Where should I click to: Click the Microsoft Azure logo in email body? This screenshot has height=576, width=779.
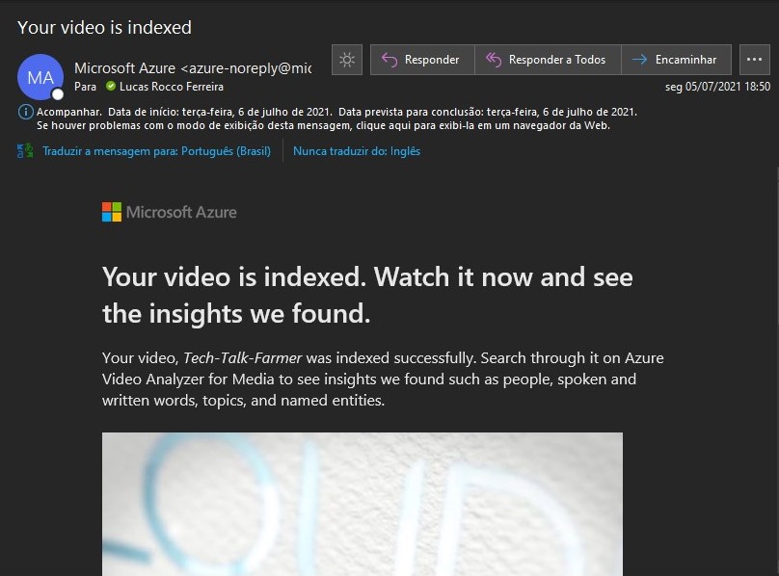pos(170,212)
